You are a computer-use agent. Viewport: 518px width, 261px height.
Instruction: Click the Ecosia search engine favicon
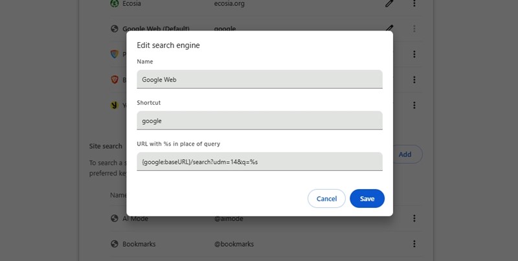click(x=115, y=3)
